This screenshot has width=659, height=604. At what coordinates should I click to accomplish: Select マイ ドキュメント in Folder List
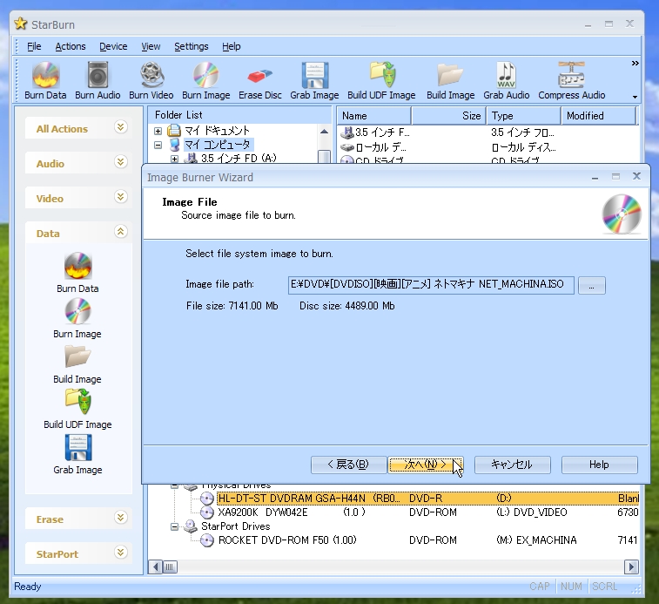[x=218, y=131]
